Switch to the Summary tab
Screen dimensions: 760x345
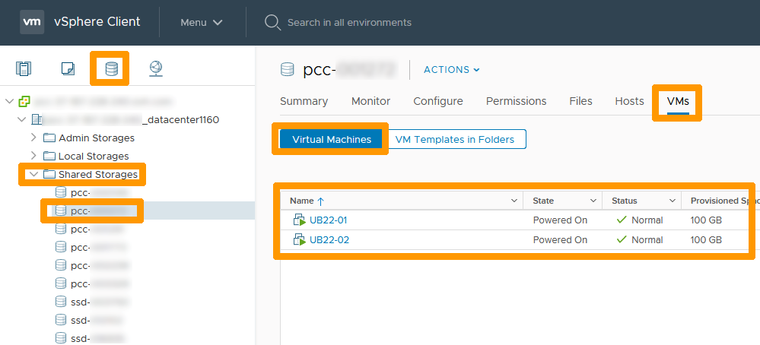tap(304, 101)
